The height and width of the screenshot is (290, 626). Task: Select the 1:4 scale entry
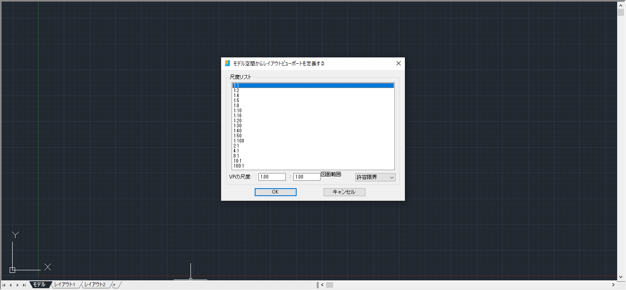click(x=313, y=96)
